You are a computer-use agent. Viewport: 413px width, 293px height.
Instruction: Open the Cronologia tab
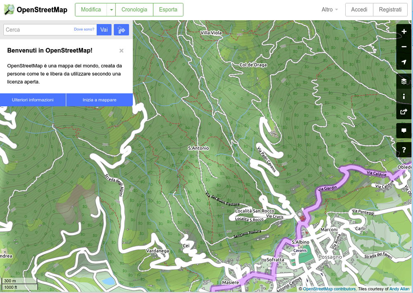pyautogui.click(x=134, y=10)
